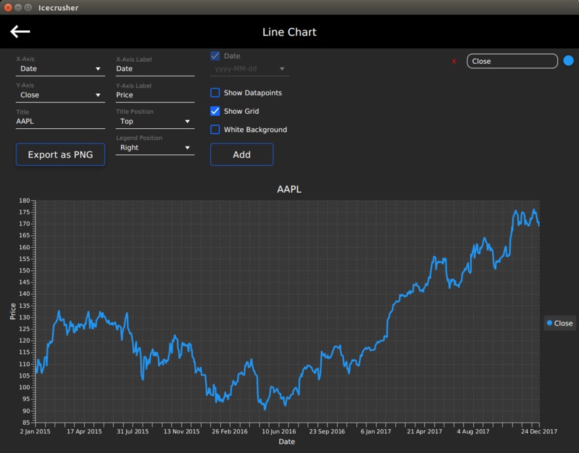
Task: Click the Export as PNG button
Action: (60, 155)
